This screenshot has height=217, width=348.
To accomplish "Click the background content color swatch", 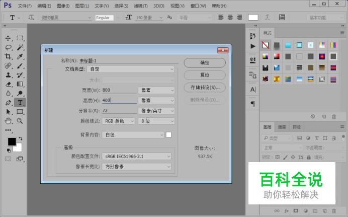I will tap(168, 134).
